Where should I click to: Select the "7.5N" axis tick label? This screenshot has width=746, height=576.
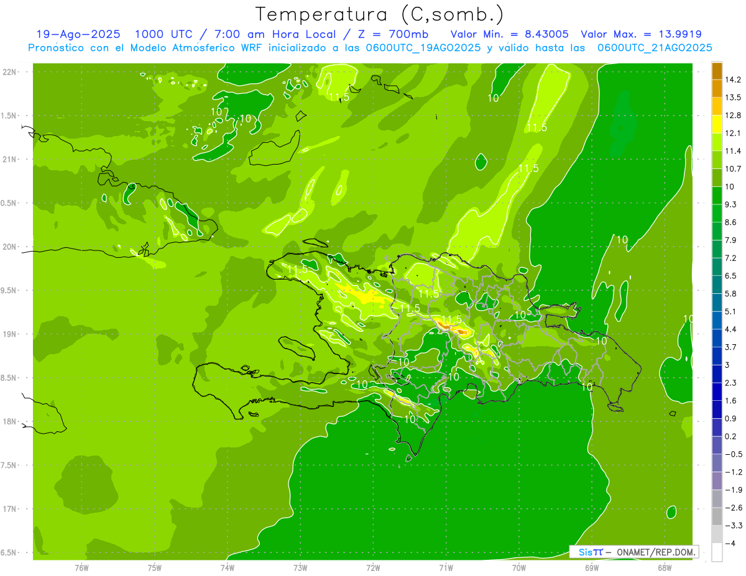pos(9,465)
